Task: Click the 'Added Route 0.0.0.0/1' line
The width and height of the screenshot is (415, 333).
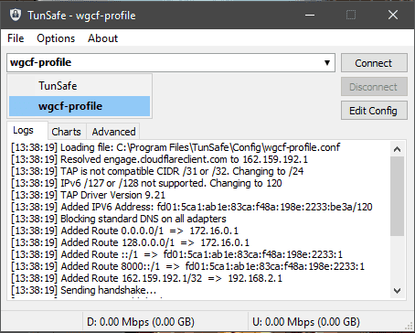Action: pos(124,231)
